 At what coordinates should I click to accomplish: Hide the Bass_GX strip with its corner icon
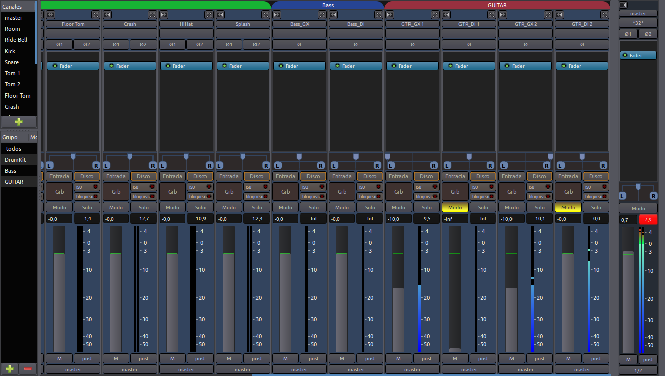[x=322, y=15]
